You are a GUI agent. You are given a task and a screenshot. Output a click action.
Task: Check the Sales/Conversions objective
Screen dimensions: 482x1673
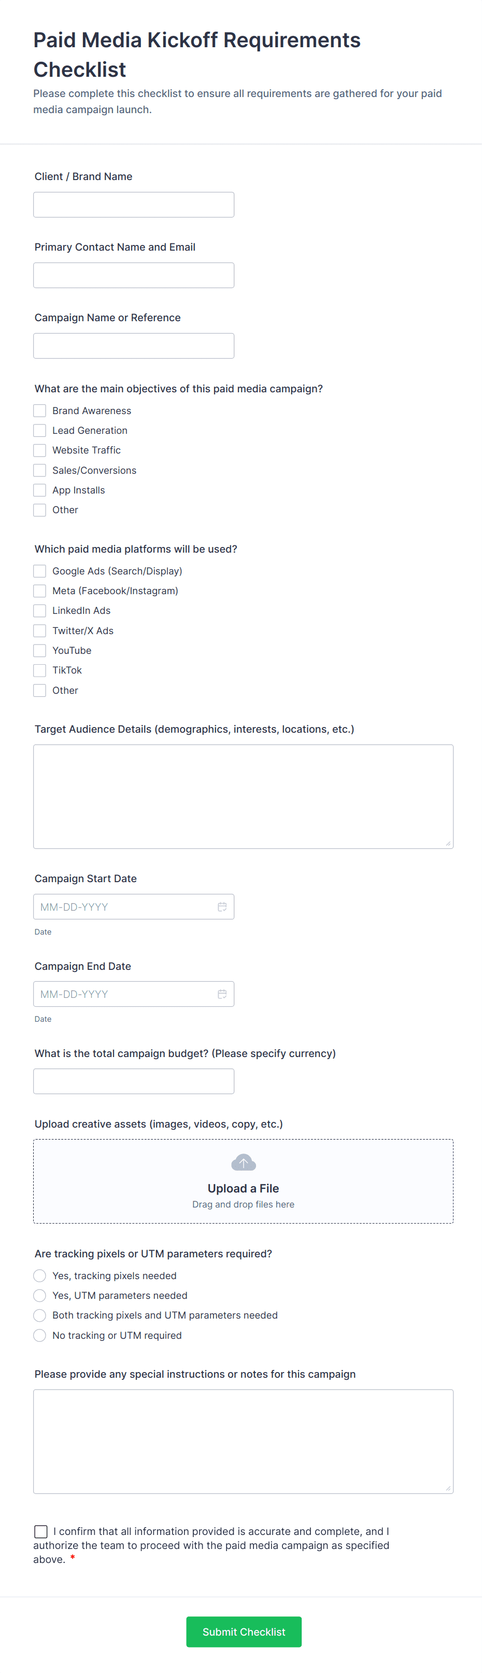coord(39,470)
